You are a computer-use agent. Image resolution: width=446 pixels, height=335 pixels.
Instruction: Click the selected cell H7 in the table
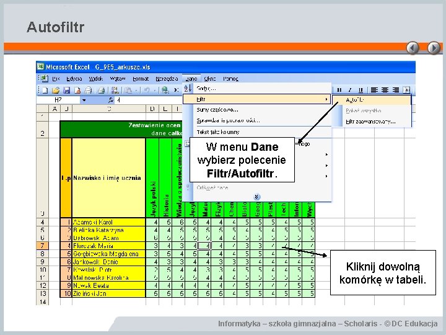tap(205, 246)
